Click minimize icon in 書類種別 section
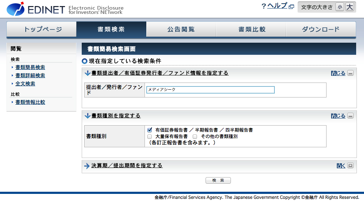This screenshot has width=364, height=201. [x=350, y=116]
